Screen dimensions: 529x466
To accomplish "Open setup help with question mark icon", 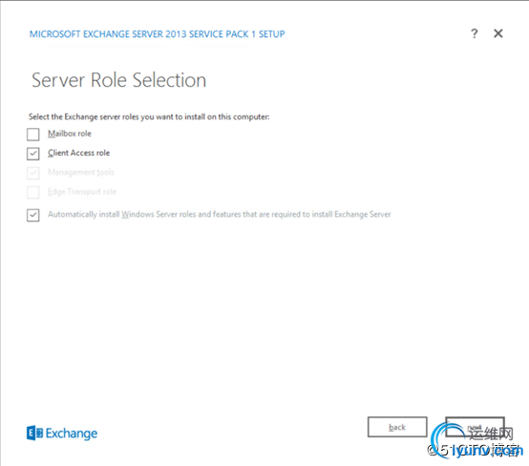I will (475, 33).
